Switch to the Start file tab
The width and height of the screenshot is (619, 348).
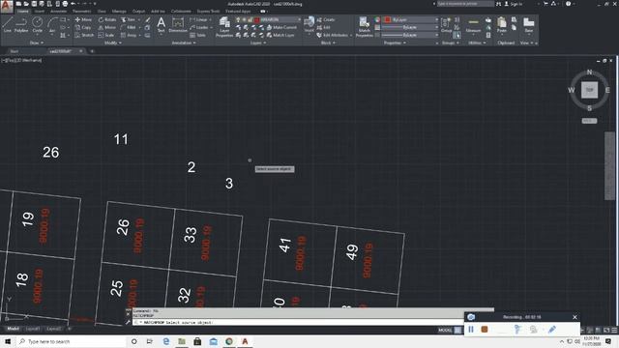14,51
